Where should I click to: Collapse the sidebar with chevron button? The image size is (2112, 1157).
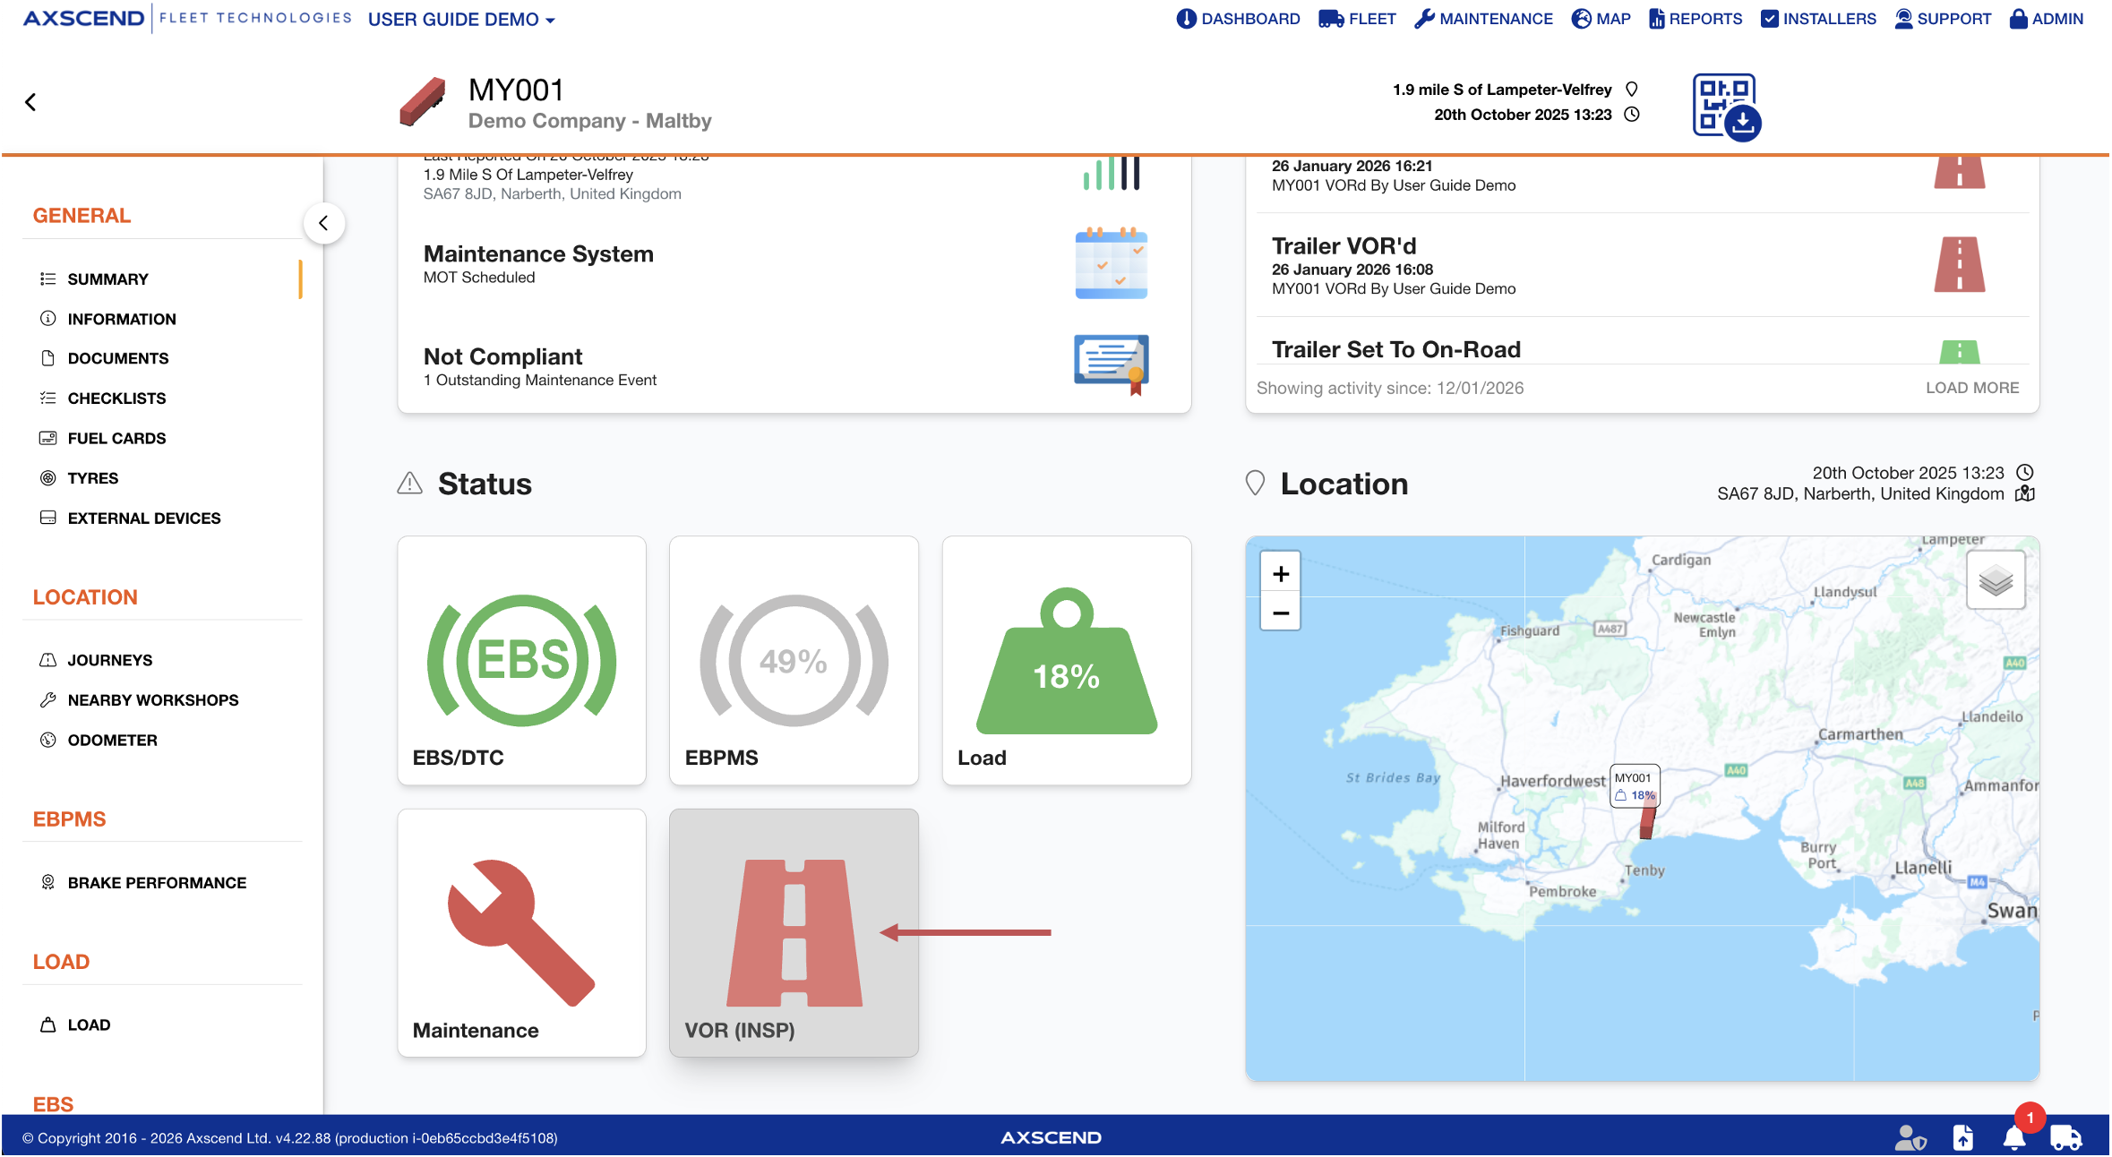pyautogui.click(x=323, y=223)
